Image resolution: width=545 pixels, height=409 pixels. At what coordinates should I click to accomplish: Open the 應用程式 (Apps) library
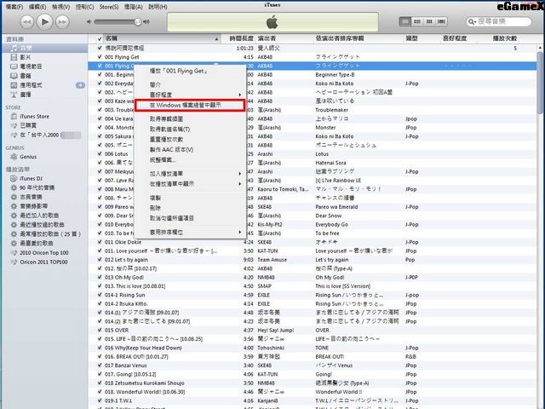coord(31,85)
